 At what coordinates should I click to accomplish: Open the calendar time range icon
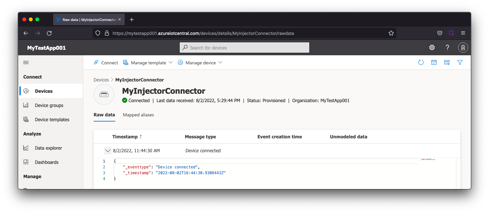434,63
